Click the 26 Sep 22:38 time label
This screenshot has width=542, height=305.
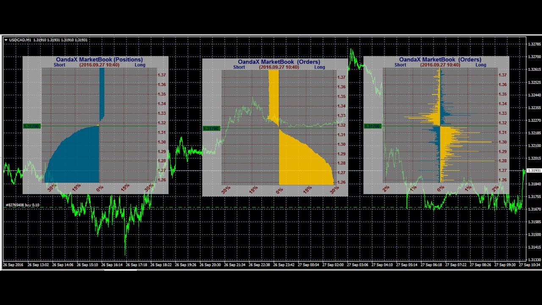(x=259, y=265)
